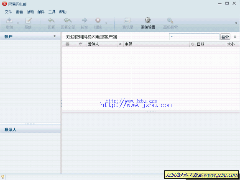Screen dimensions: 240x180
Task: Sort by read status envelope column
Action: (67, 44)
